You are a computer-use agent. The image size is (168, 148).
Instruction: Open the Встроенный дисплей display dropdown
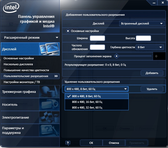pyautogui.click(x=142, y=23)
